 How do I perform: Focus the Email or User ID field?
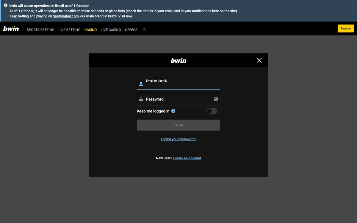[x=178, y=84]
